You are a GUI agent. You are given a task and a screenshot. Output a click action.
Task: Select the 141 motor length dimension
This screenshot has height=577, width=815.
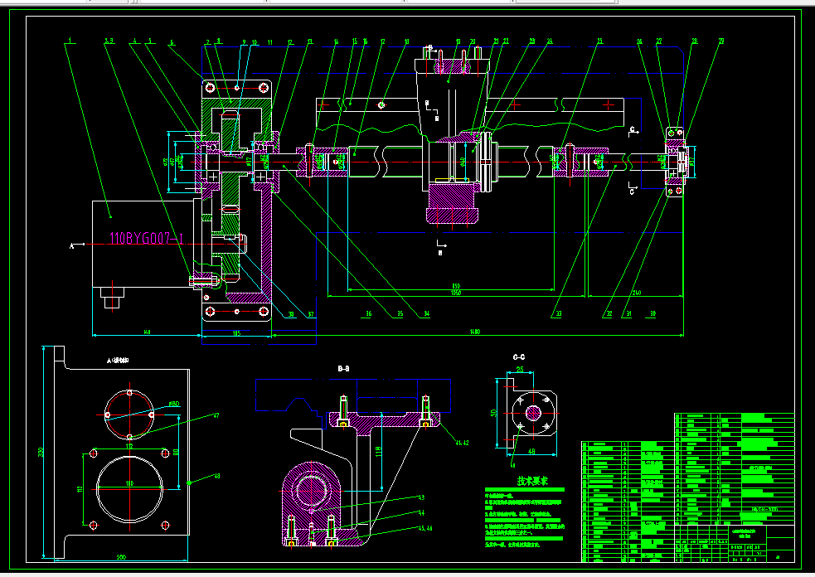click(x=147, y=332)
